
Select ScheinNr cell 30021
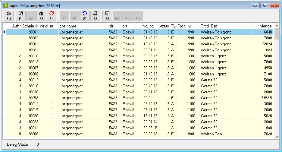[x=30, y=50]
